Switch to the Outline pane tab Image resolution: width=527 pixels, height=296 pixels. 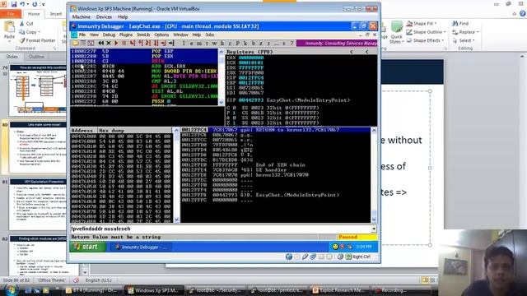click(36, 57)
